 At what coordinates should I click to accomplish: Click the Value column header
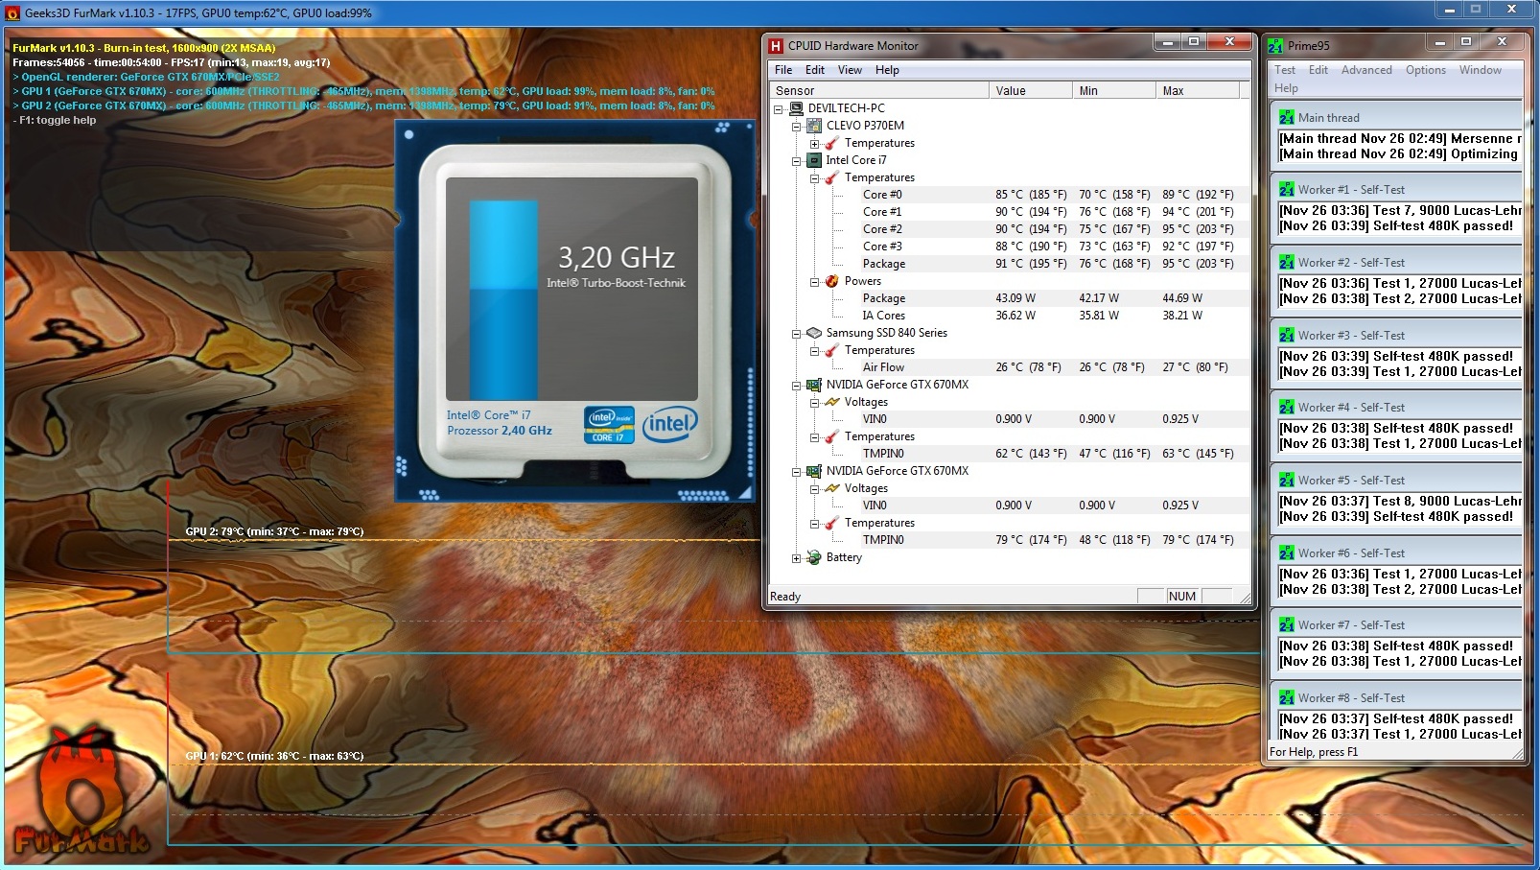(1031, 91)
